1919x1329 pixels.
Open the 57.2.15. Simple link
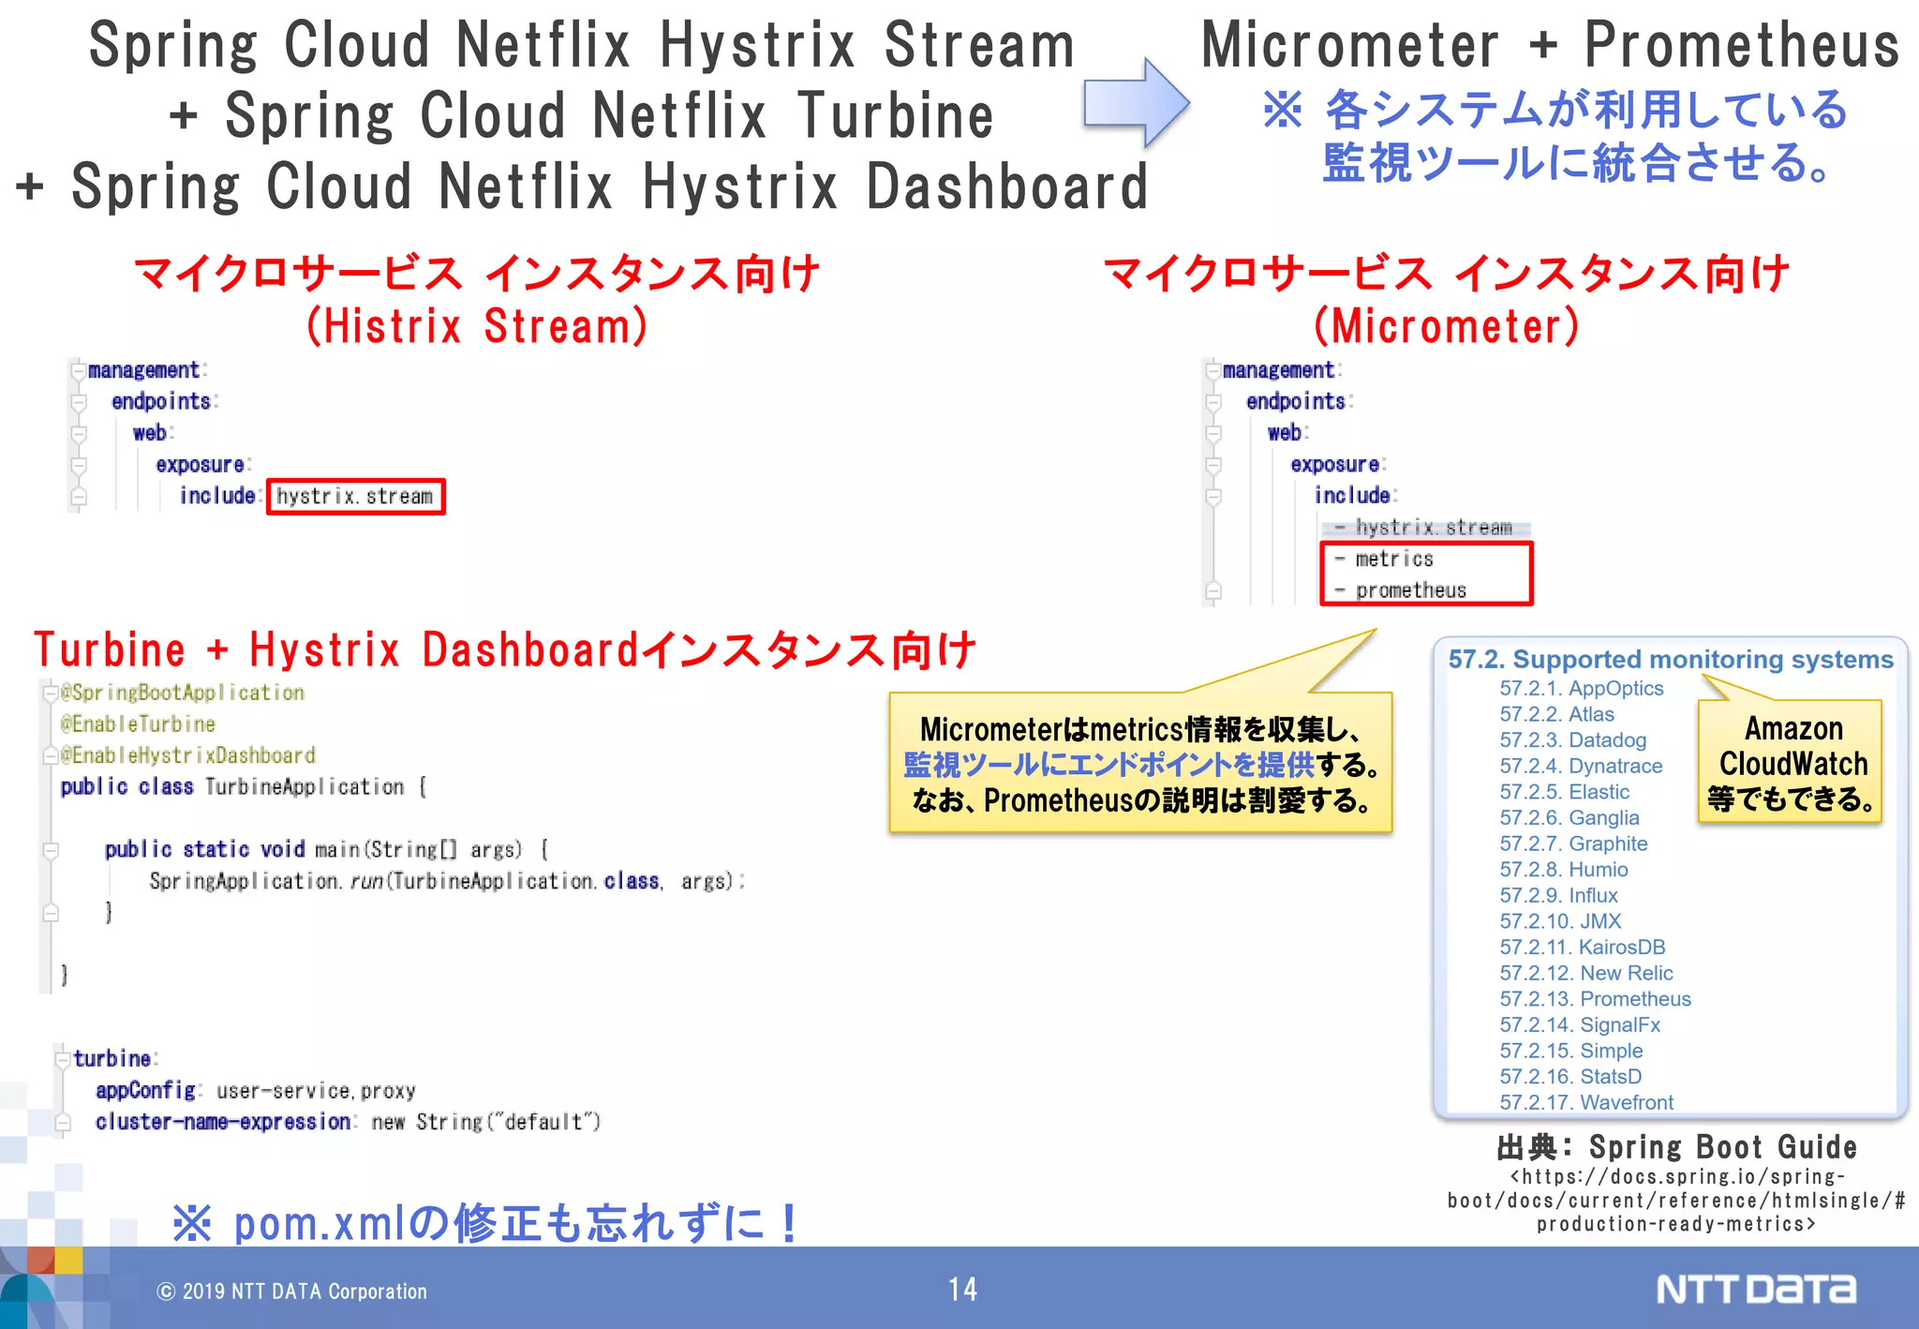pos(1571,1051)
